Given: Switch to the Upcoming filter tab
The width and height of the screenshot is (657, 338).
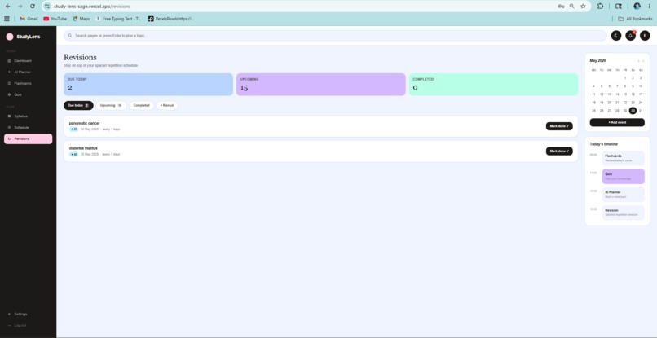Looking at the screenshot, I should 111,106.
